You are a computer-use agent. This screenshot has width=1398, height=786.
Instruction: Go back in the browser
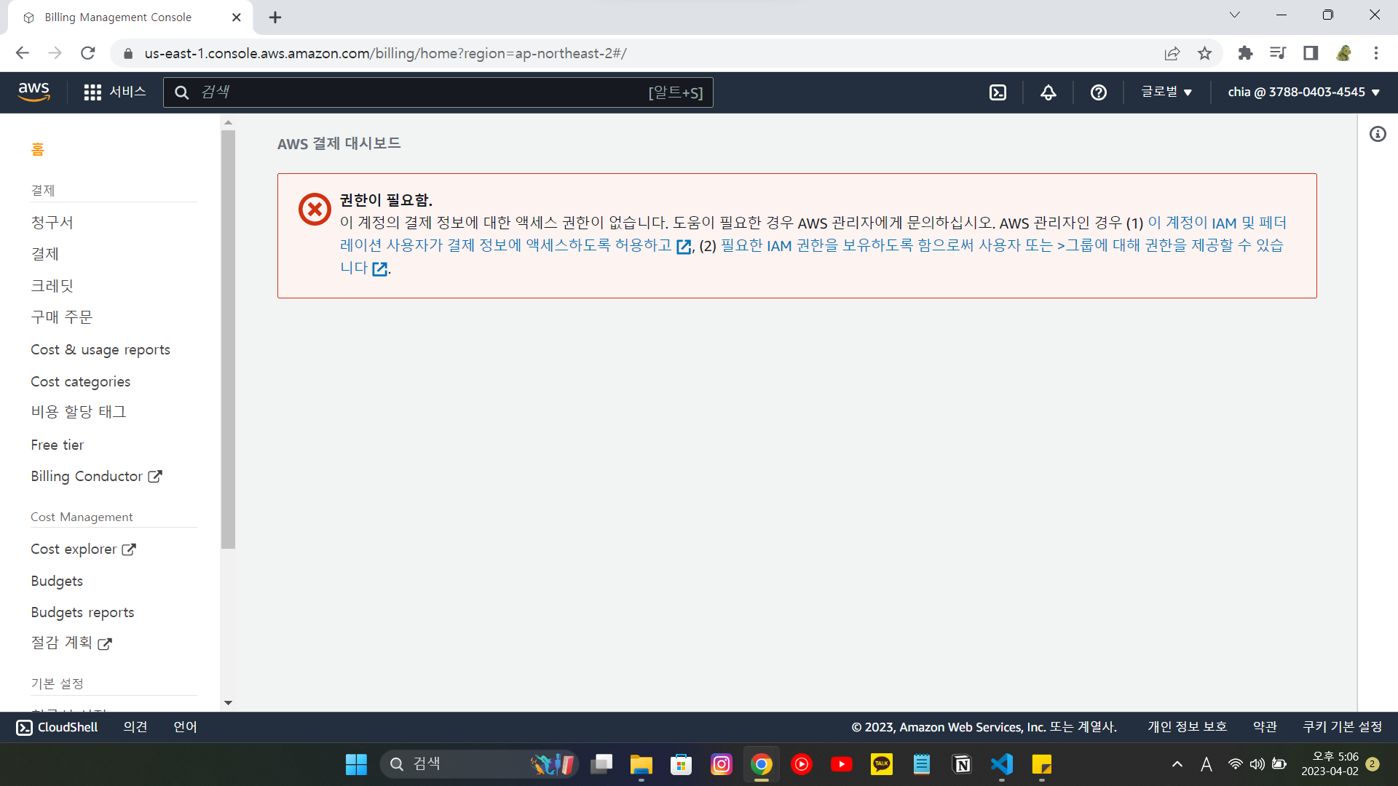pyautogui.click(x=23, y=53)
